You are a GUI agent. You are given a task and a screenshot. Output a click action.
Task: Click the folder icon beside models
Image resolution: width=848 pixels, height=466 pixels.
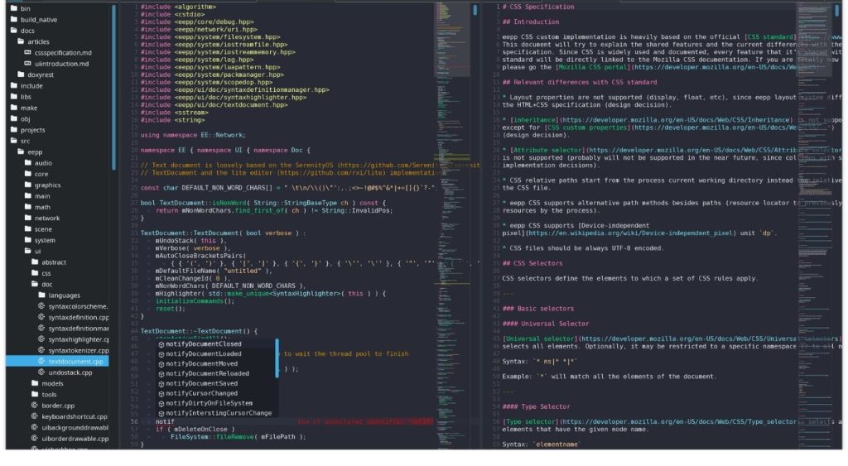pos(35,383)
